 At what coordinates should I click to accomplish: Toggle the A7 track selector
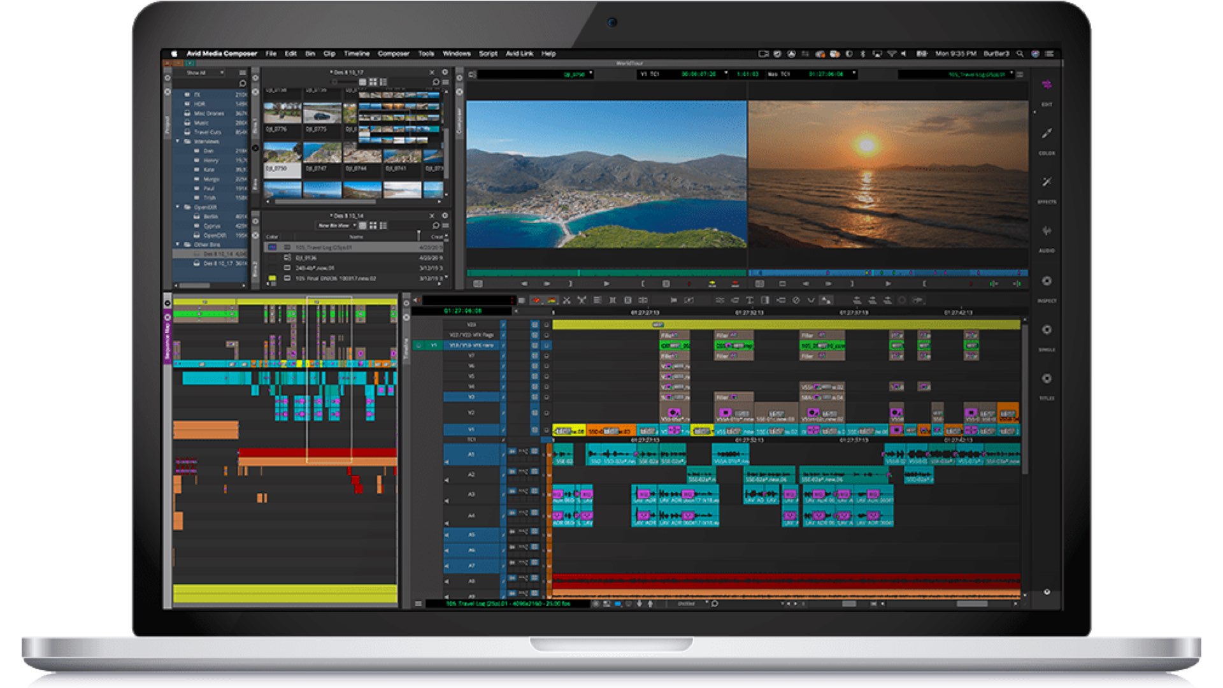click(471, 565)
